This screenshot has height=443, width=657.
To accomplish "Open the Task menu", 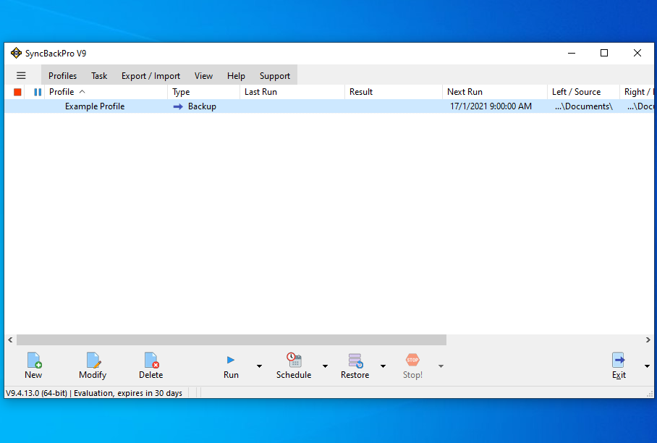I will point(99,76).
